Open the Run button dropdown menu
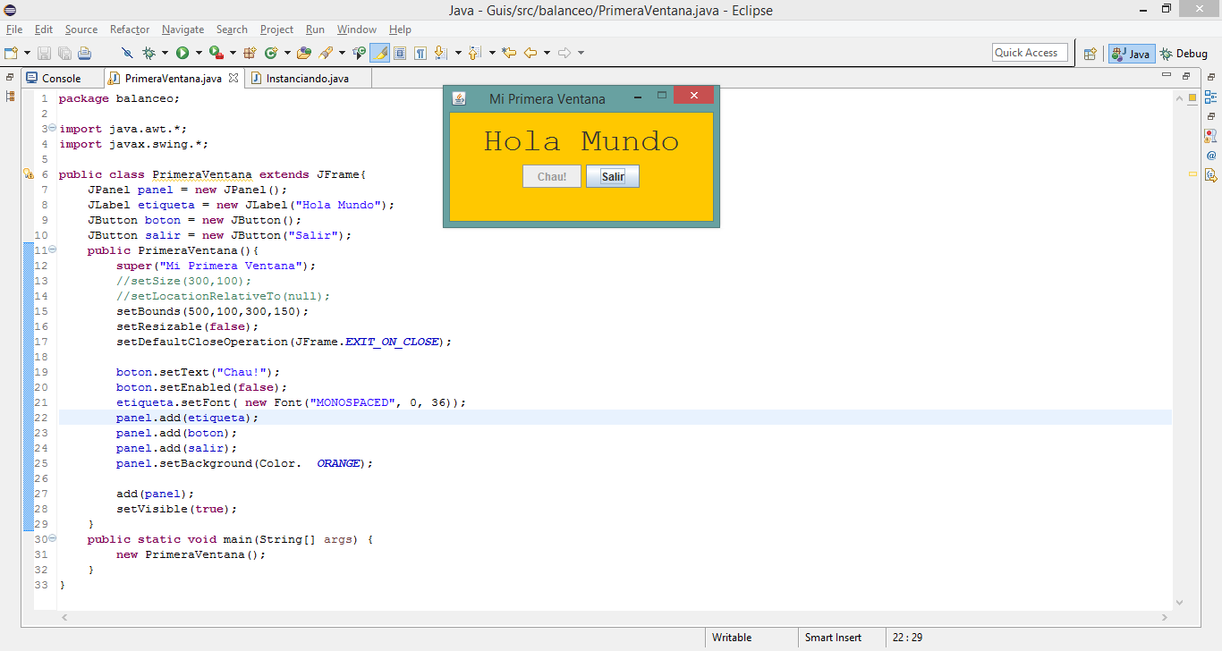 click(197, 53)
